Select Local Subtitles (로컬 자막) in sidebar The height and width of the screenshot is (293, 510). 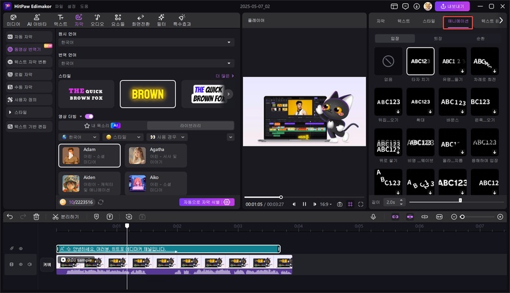pos(29,74)
